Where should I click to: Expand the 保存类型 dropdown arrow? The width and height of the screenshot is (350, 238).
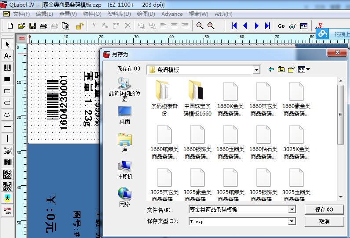click(x=292, y=221)
